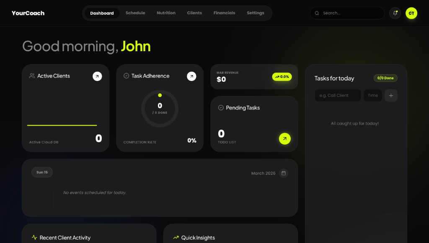This screenshot has width=429, height=243.
Task: Go to the Financials page
Action: [x=224, y=13]
